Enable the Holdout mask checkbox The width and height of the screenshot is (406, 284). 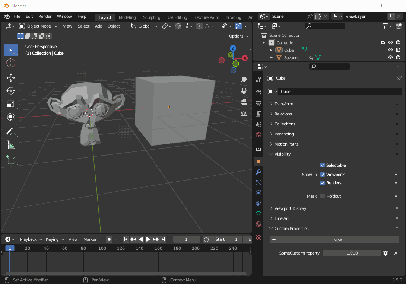[323, 196]
